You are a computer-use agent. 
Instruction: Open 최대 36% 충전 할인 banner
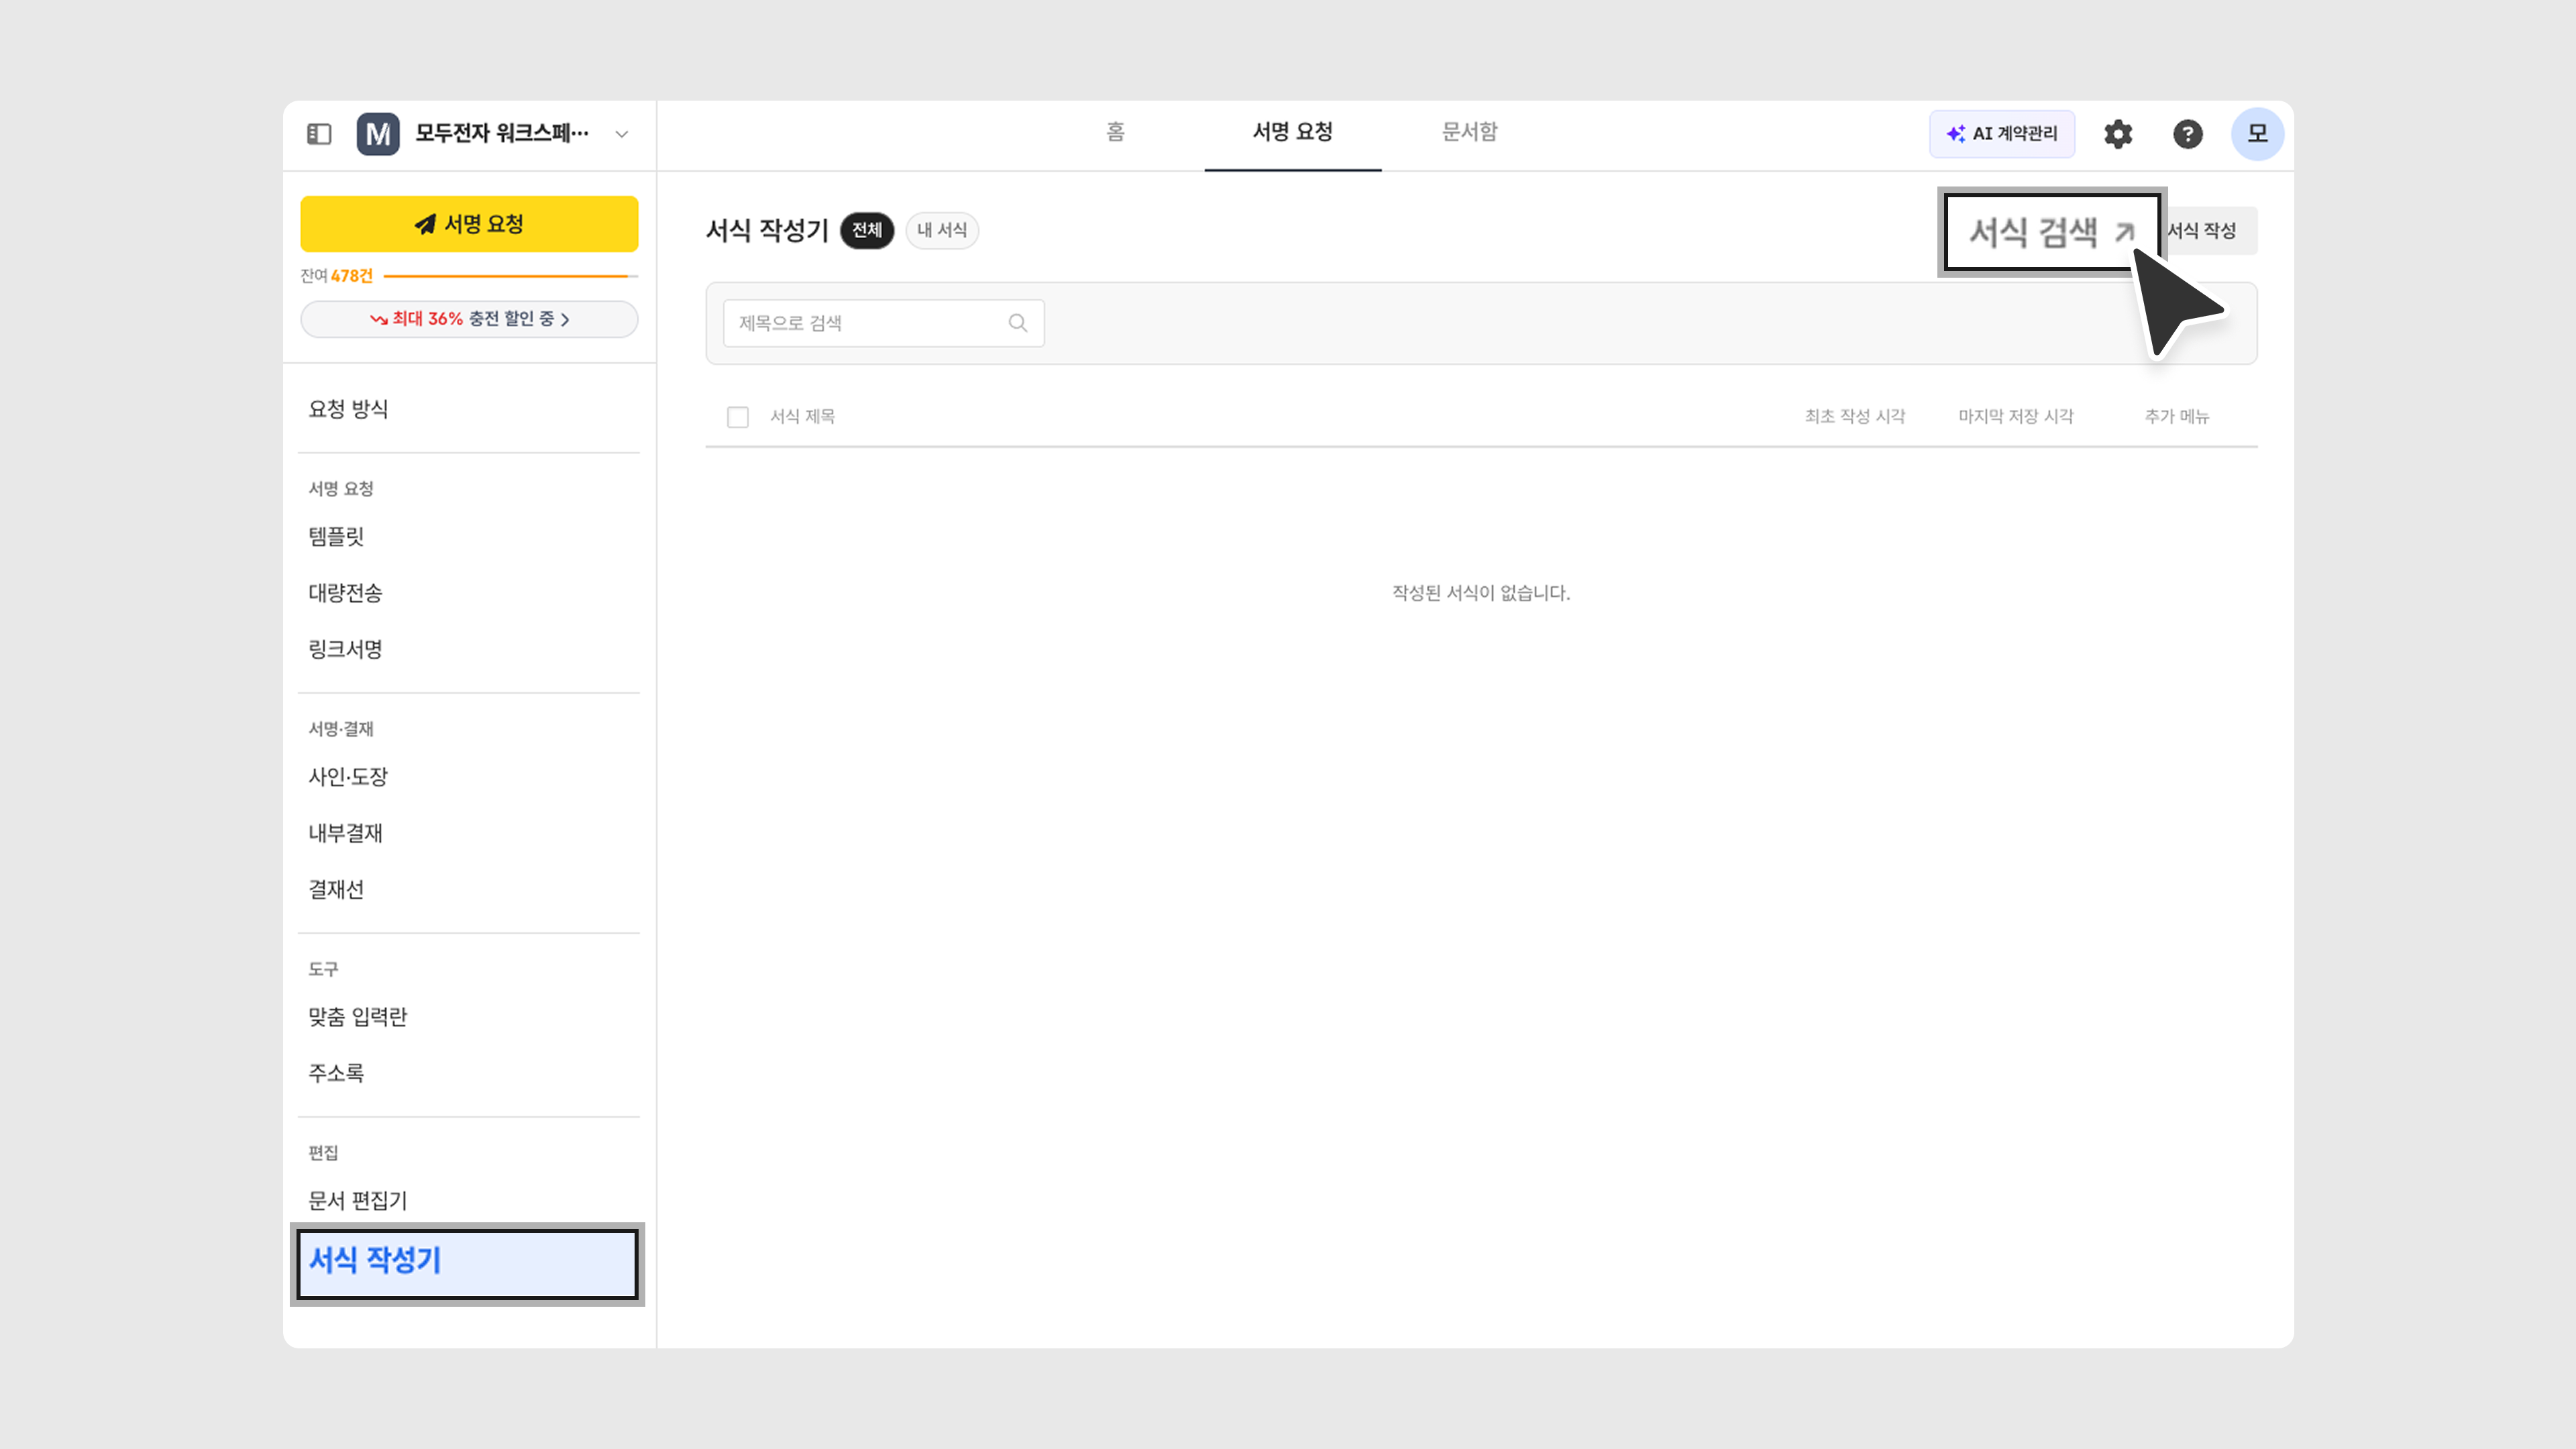pyautogui.click(x=469, y=319)
